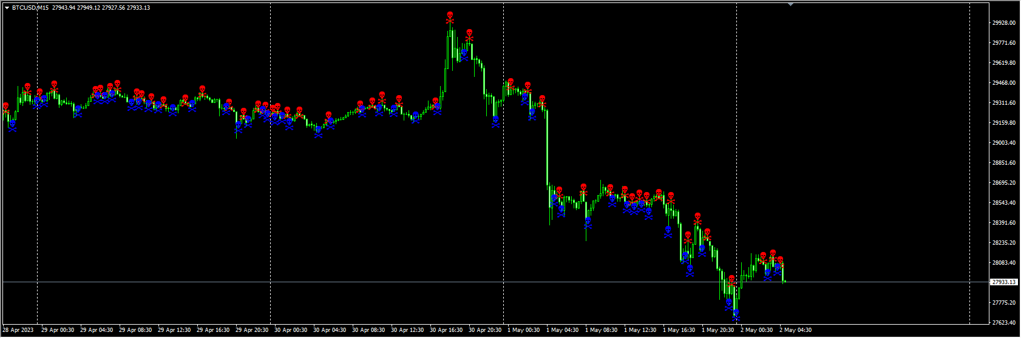Click the blue skull under the 30 Apr 20:30 dip

pos(495,120)
